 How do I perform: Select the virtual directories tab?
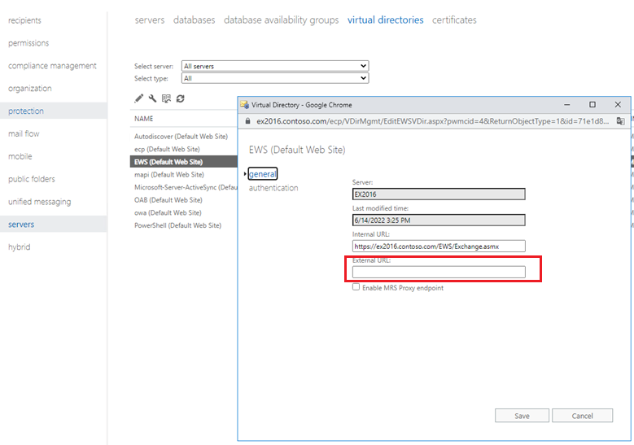[x=385, y=20]
